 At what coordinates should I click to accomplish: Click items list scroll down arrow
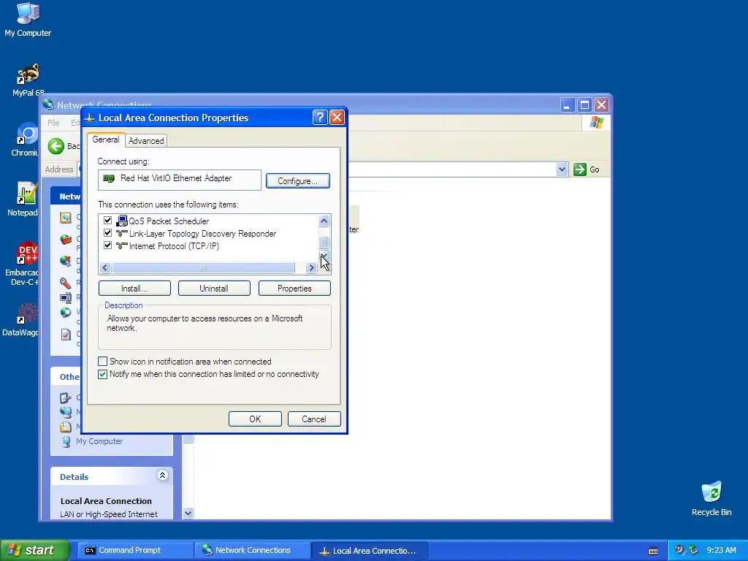(324, 256)
